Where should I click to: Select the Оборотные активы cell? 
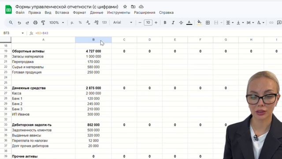[43, 51]
